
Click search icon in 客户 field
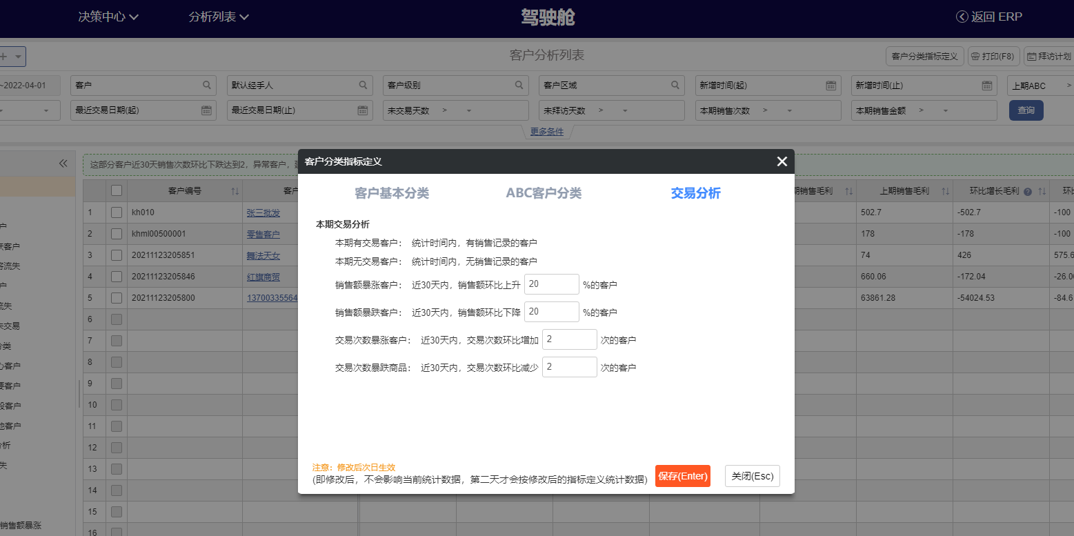pos(206,86)
